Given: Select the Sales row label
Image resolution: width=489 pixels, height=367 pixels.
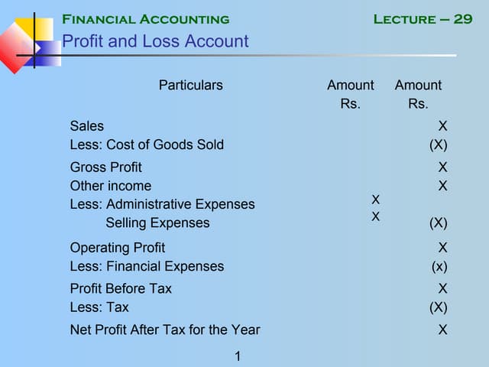Looking at the screenshot, I should tap(87, 126).
